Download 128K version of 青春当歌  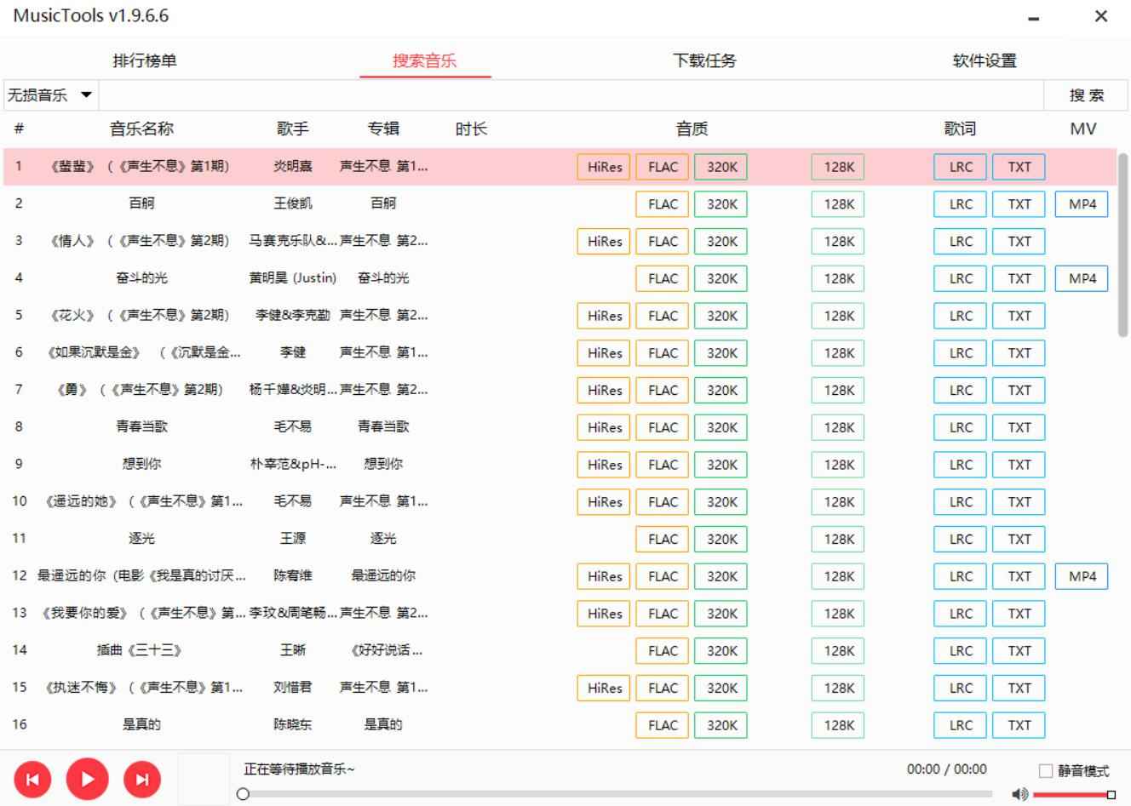pyautogui.click(x=836, y=427)
